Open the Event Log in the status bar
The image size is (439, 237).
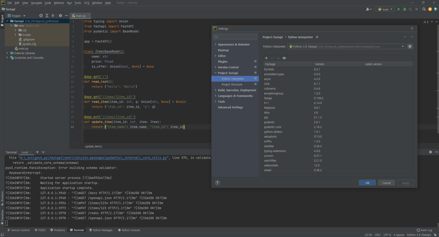tap(424, 230)
